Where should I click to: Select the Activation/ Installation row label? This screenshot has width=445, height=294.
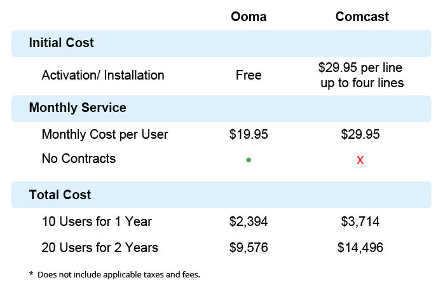pyautogui.click(x=103, y=75)
